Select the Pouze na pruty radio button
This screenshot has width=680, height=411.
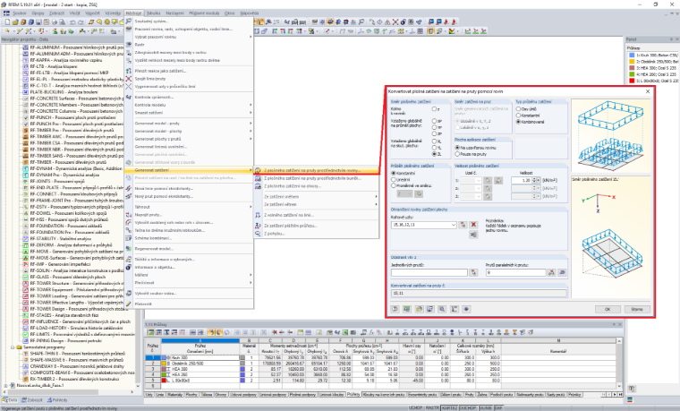[x=457, y=154]
